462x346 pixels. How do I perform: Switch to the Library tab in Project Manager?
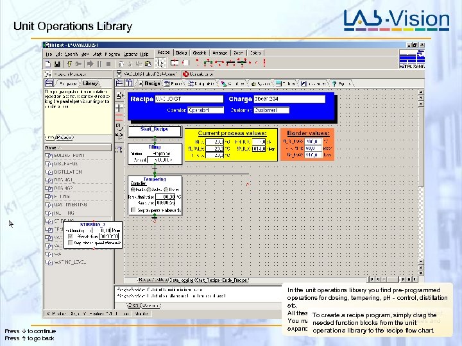[90, 83]
